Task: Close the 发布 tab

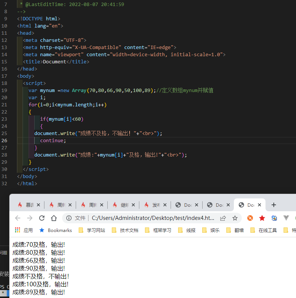Action: pyautogui.click(x=165, y=205)
